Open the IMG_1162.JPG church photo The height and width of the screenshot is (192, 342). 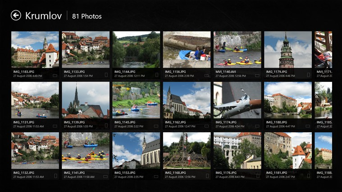(187, 100)
